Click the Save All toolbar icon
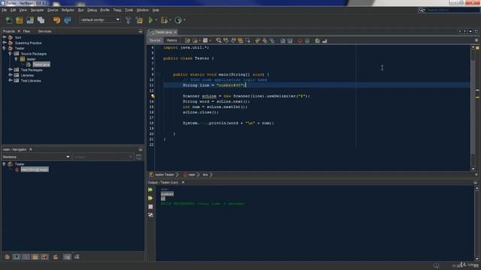The height and width of the screenshot is (270, 481). [x=41, y=20]
